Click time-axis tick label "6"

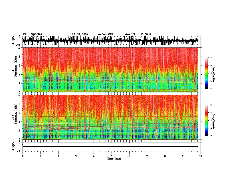130,156
